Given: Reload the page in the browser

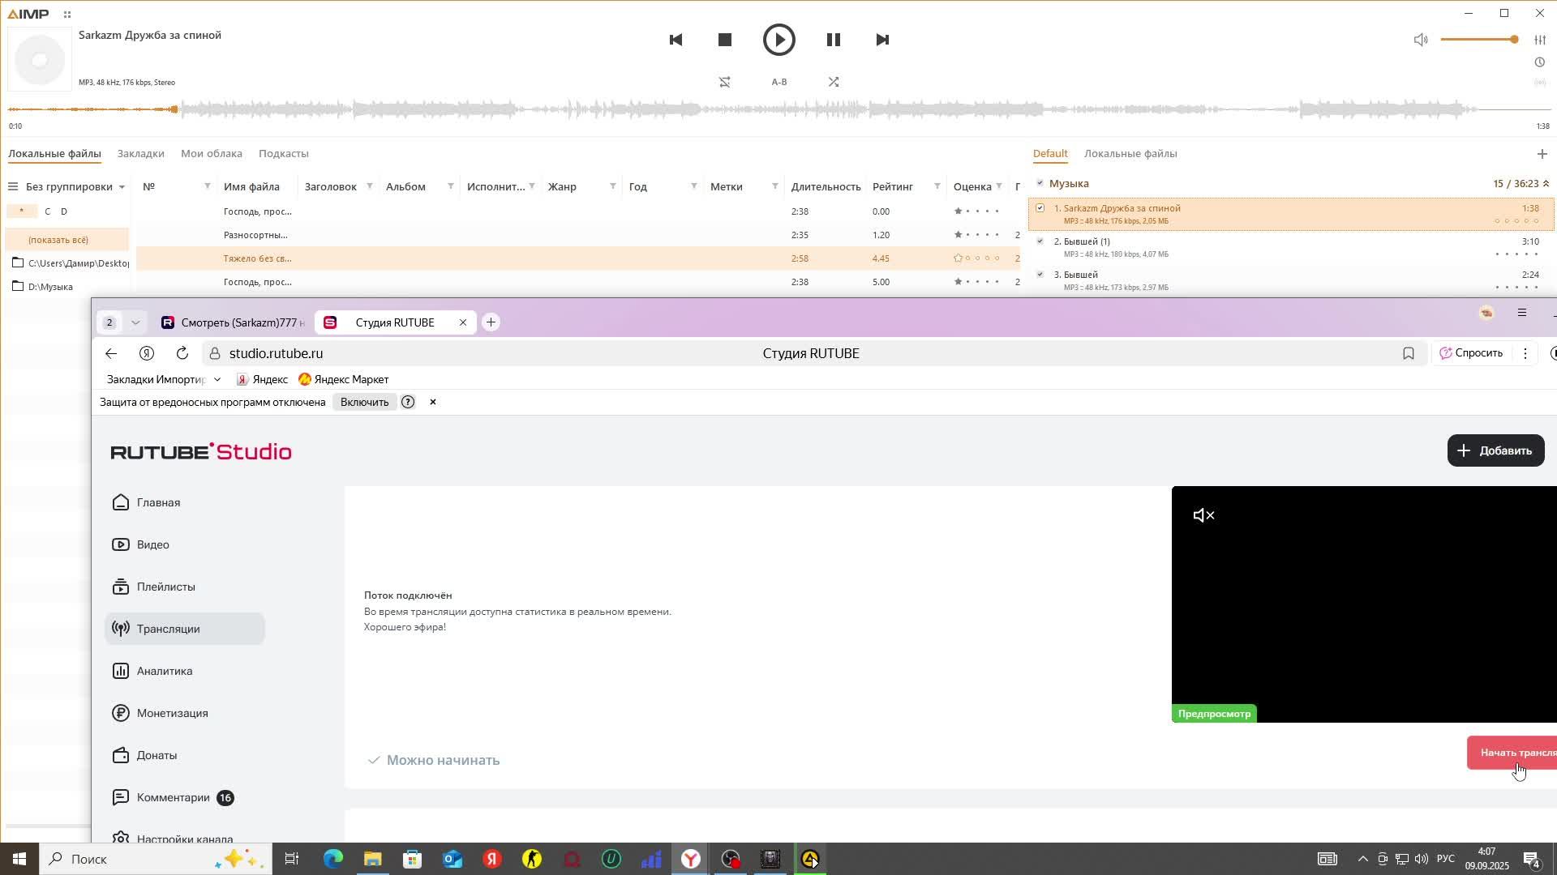Looking at the screenshot, I should (x=182, y=353).
